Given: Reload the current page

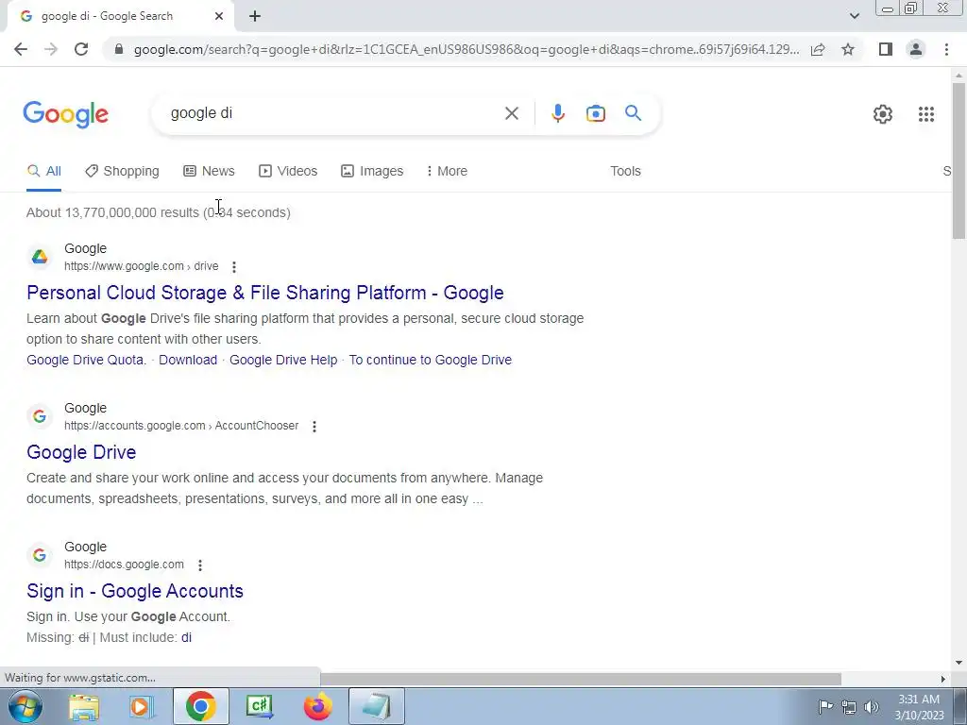Looking at the screenshot, I should pos(81,49).
